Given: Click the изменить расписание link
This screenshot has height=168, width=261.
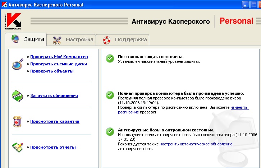Looking at the screenshot, I should coord(239,107).
